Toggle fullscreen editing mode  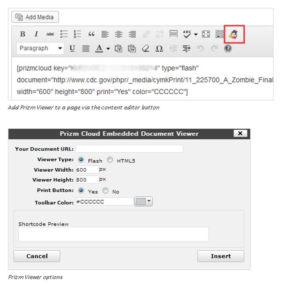click(x=206, y=34)
